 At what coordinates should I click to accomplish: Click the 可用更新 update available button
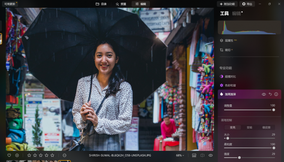pyautogui.click(x=10, y=4)
